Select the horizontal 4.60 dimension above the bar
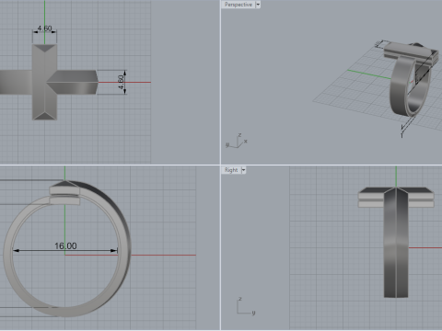The height and width of the screenshot is (331, 442). click(44, 29)
